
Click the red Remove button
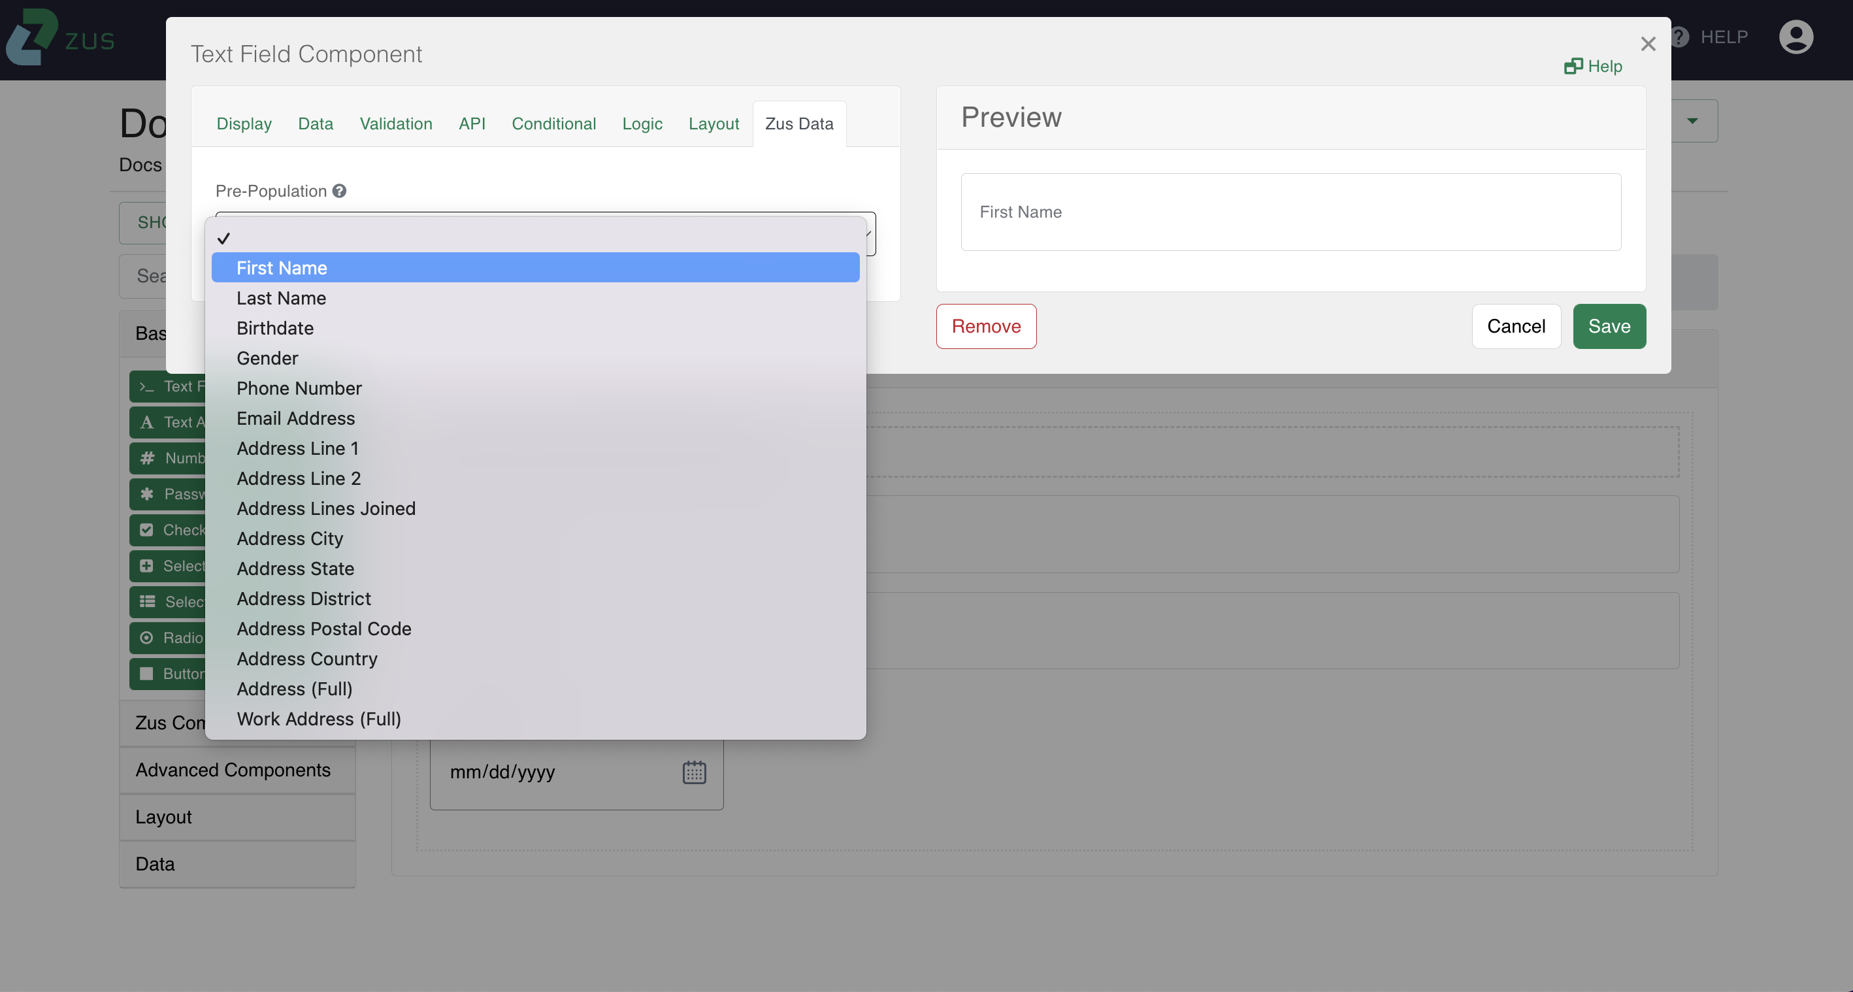985,327
